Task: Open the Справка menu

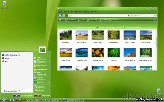Action: coord(93,12)
